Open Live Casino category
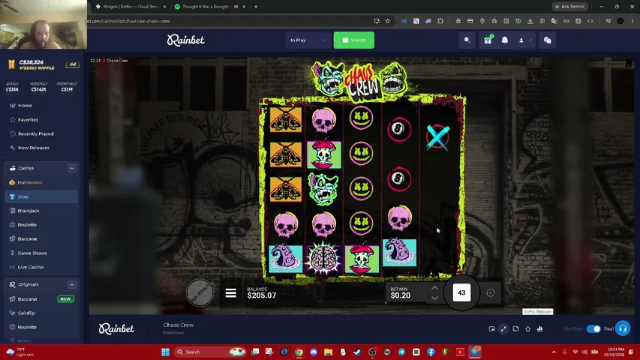Screen dimensions: 640x360 point(31,267)
